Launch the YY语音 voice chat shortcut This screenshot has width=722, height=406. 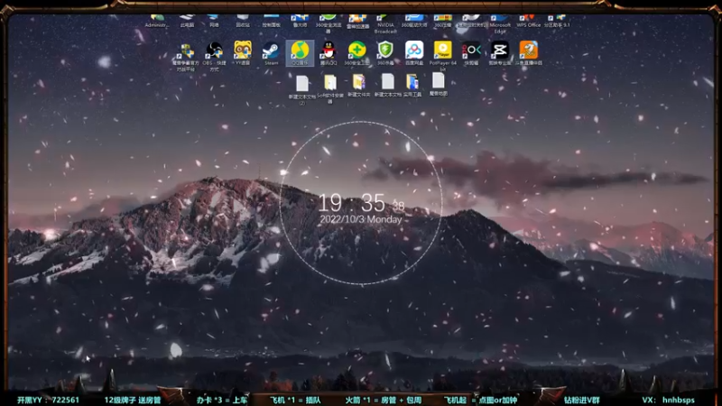(243, 53)
